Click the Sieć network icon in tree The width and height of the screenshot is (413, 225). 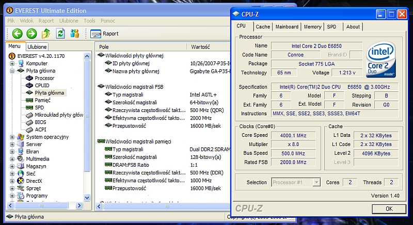(x=21, y=174)
